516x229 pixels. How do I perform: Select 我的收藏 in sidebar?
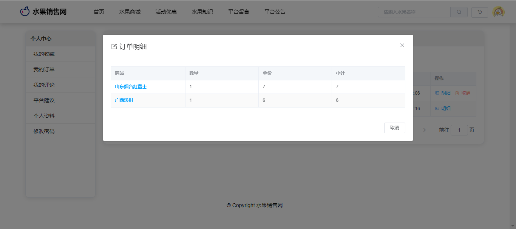[x=60, y=54]
